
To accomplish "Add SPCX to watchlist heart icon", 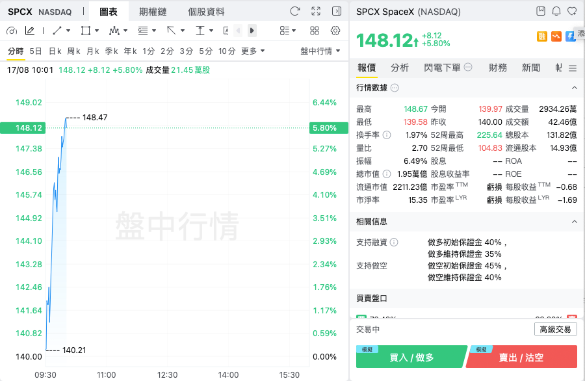I will tap(572, 11).
